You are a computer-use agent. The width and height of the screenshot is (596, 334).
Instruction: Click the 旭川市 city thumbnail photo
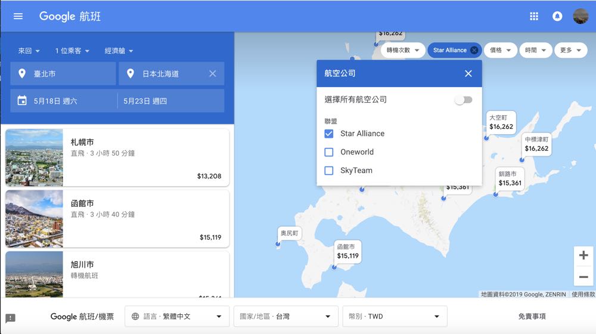click(34, 274)
